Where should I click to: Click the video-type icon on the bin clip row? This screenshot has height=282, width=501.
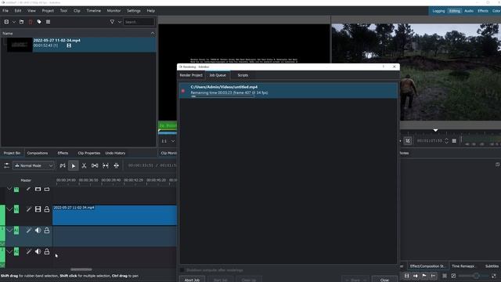pos(69,45)
